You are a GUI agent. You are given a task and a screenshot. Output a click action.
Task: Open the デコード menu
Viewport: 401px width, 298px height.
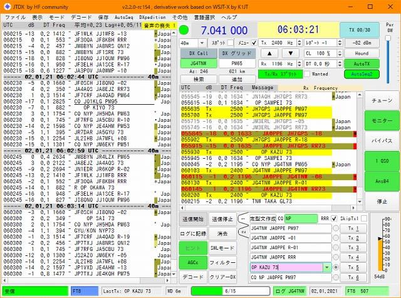click(x=81, y=17)
